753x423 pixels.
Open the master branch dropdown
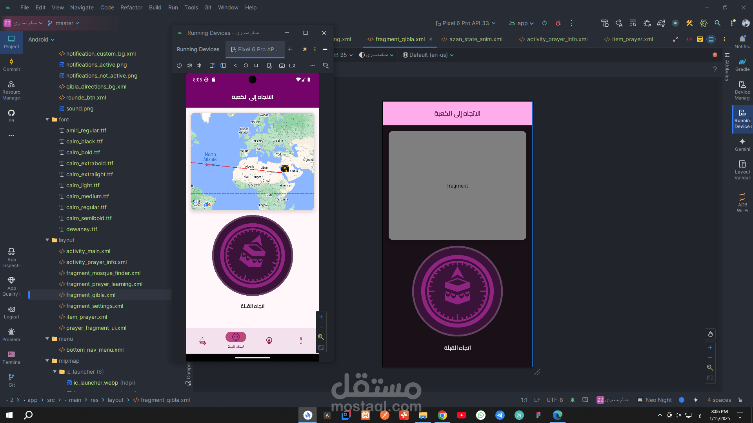64,23
